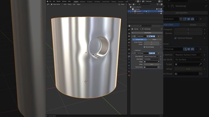Hide the Cylinder object in viewport
This screenshot has height=117, width=209.
pos(159,11)
